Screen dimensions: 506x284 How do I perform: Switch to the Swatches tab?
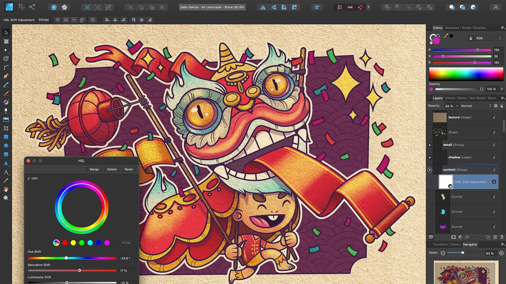tap(452, 28)
